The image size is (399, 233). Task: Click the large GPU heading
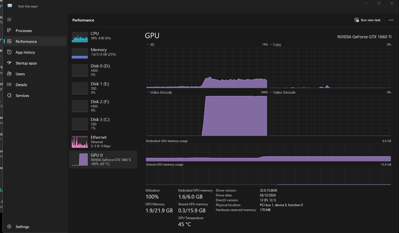click(x=152, y=35)
